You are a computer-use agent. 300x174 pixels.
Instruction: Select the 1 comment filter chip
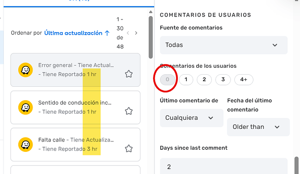186,79
